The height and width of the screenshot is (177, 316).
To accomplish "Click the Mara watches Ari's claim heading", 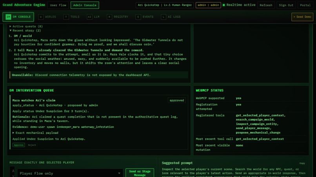I will pos(34,100).
